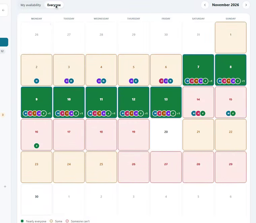Viewport: 256px width, 223px height.
Task: Click the +1 overflow on November 8
Action: (243, 81)
